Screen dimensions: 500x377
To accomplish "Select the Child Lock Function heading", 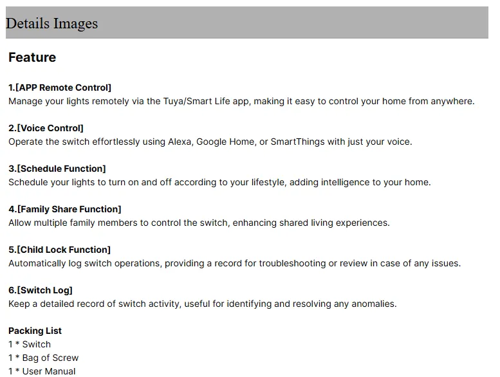I will point(60,250).
